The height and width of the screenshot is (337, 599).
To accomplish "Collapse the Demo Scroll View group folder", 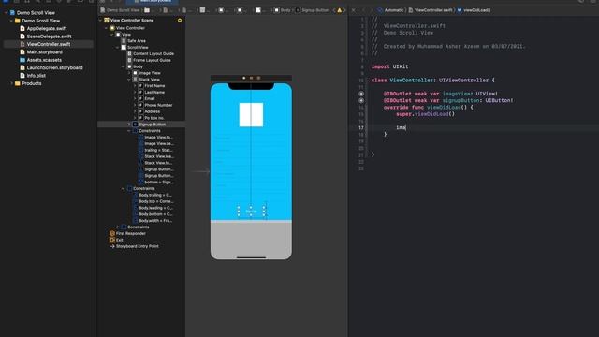I will 11,21.
